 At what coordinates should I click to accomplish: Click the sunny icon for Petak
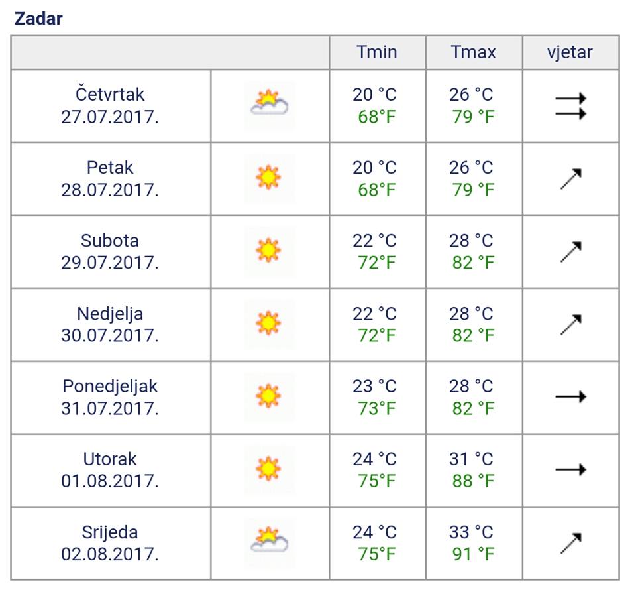click(268, 178)
